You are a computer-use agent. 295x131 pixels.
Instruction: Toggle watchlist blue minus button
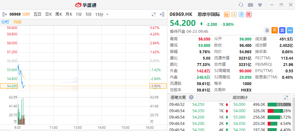[290, 30]
